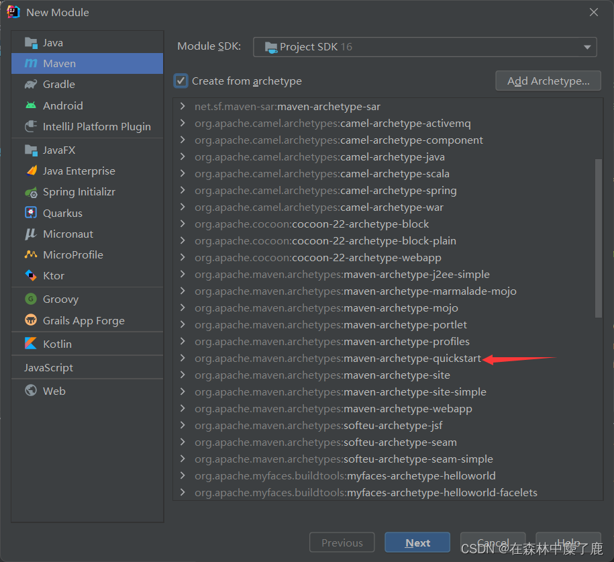
Task: Expand maven-archetype-j2ee-simple node
Action: click(x=183, y=274)
